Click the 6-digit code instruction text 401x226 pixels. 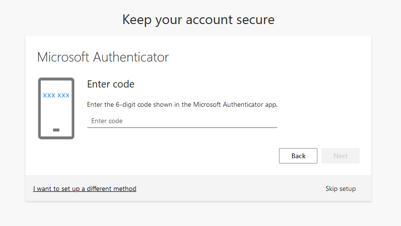[182, 104]
